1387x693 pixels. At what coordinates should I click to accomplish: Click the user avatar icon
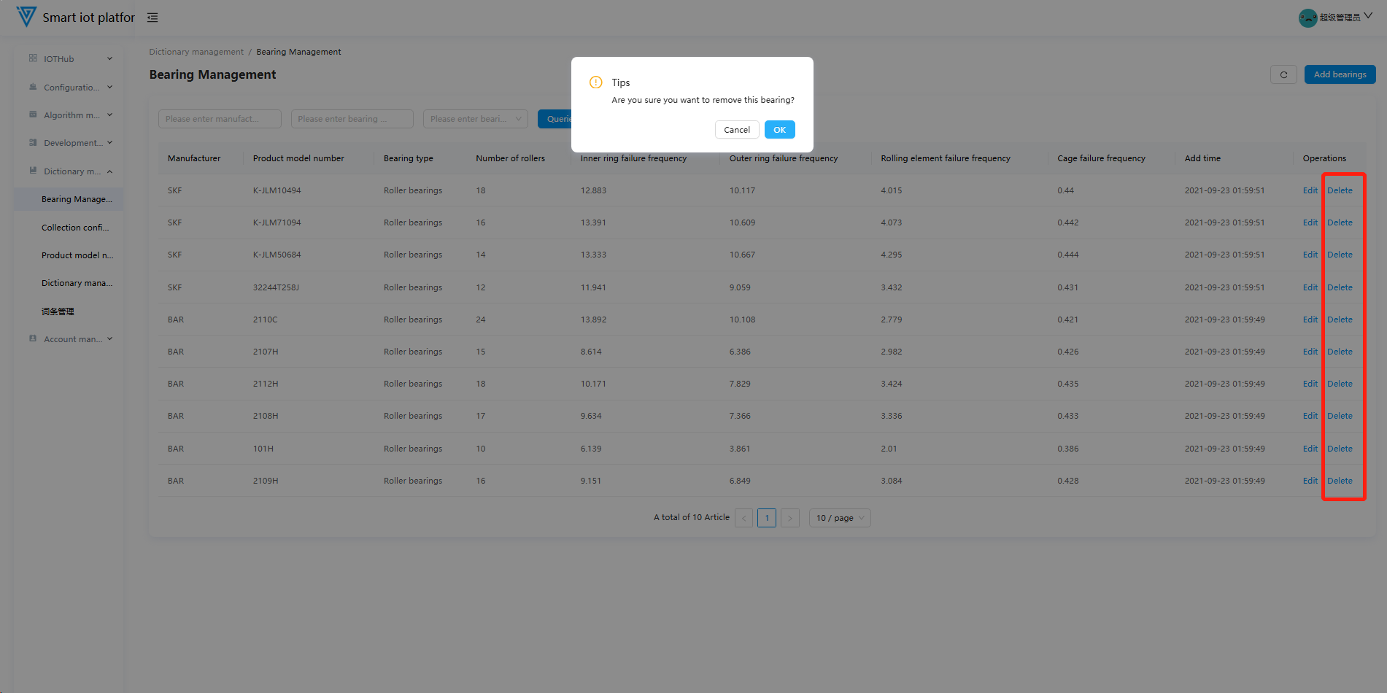(1307, 18)
